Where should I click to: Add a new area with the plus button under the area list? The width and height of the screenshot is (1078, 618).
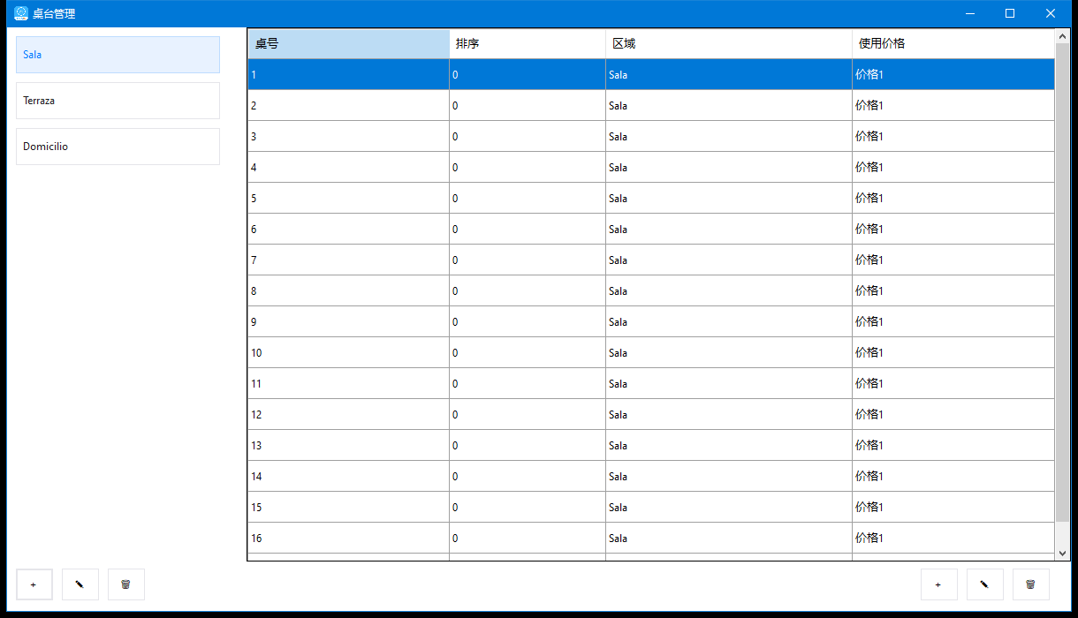tap(34, 584)
